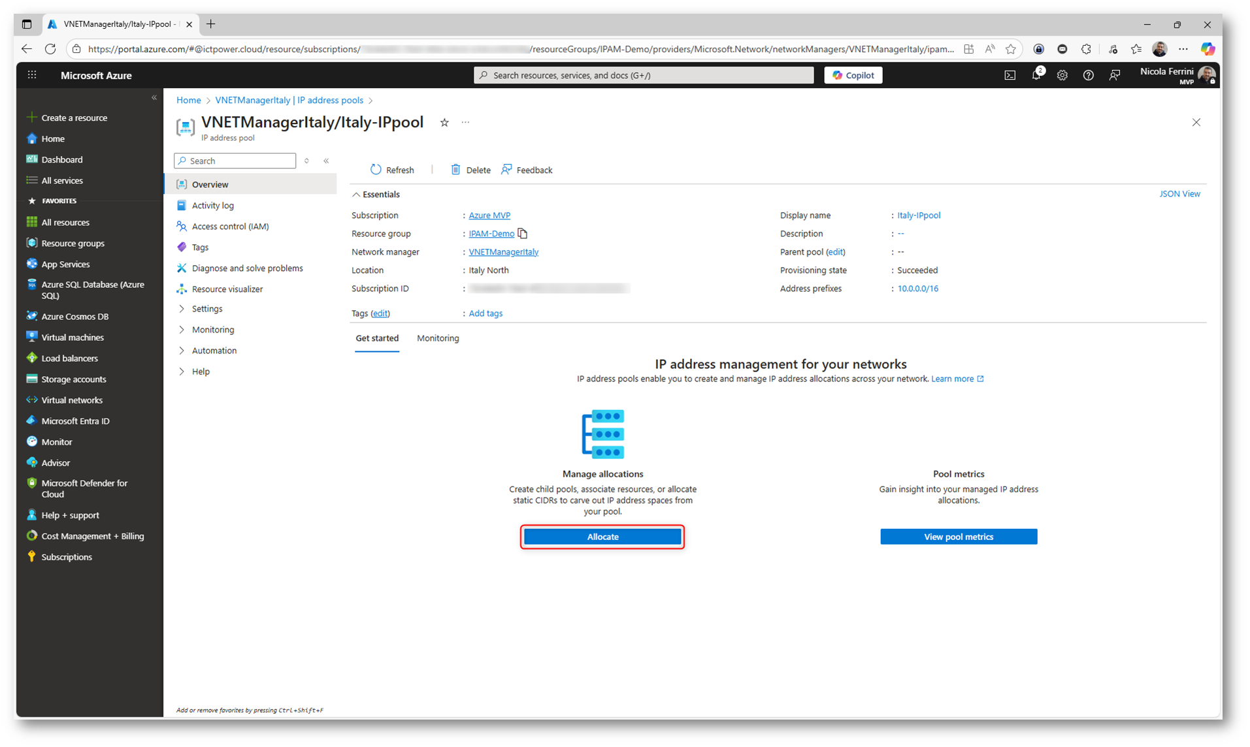This screenshot has height=747, width=1250.
Task: Open Cost Management + Billing in the sidebar
Action: pos(92,536)
